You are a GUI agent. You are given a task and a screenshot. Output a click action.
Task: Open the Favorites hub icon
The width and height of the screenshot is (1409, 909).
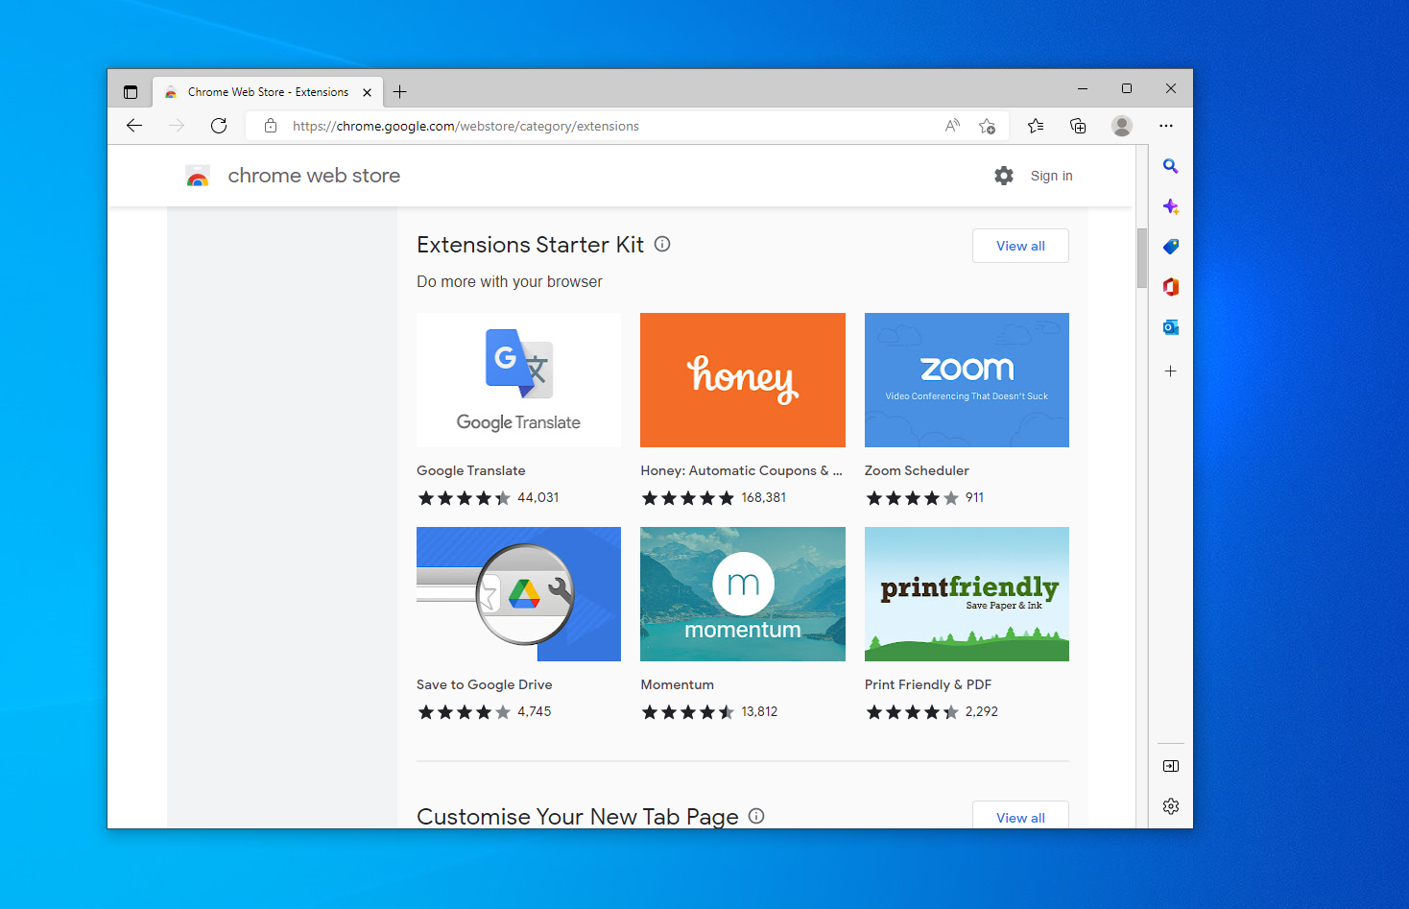click(x=1035, y=126)
